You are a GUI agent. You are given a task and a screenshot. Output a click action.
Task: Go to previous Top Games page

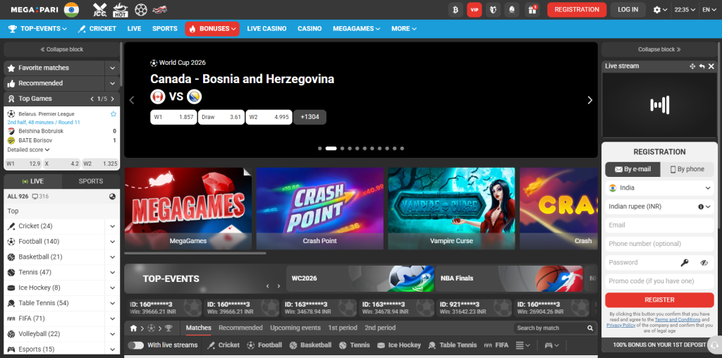92,99
